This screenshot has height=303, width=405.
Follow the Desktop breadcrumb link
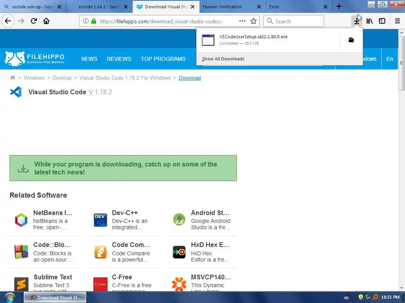tap(62, 78)
